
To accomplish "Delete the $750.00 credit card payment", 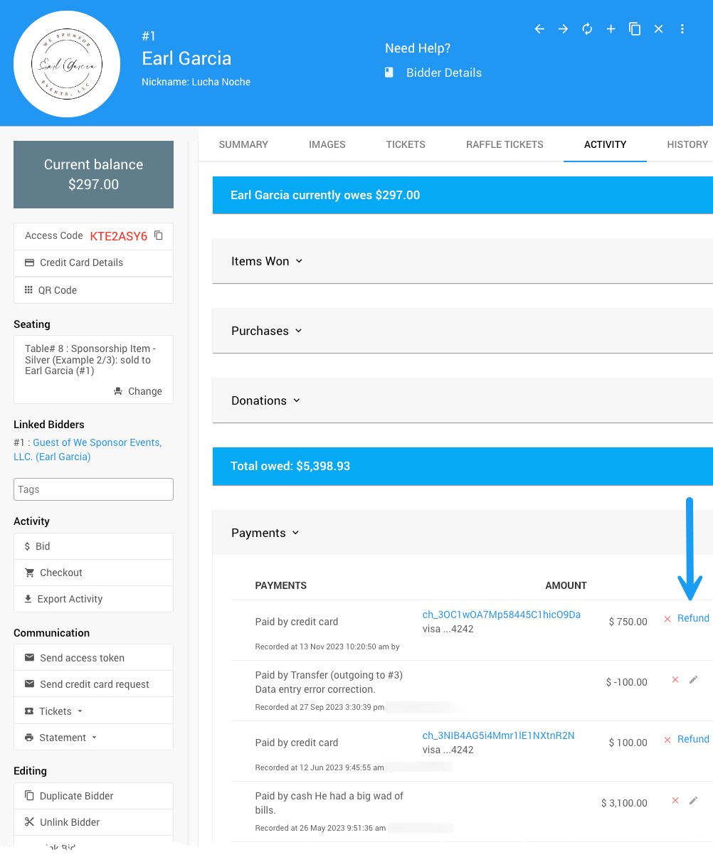I will tap(667, 619).
